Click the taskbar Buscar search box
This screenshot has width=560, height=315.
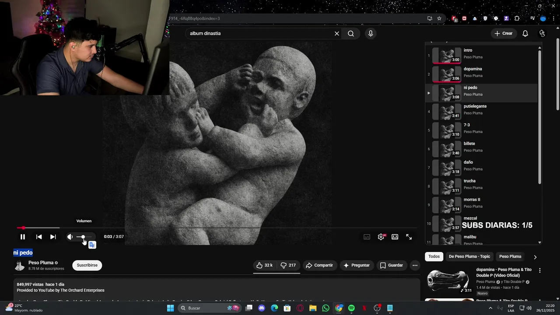click(x=210, y=308)
